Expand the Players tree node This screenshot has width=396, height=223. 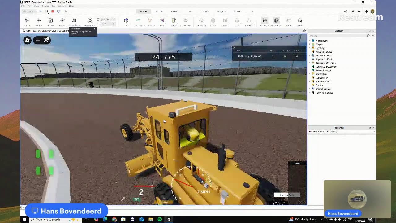310,44
